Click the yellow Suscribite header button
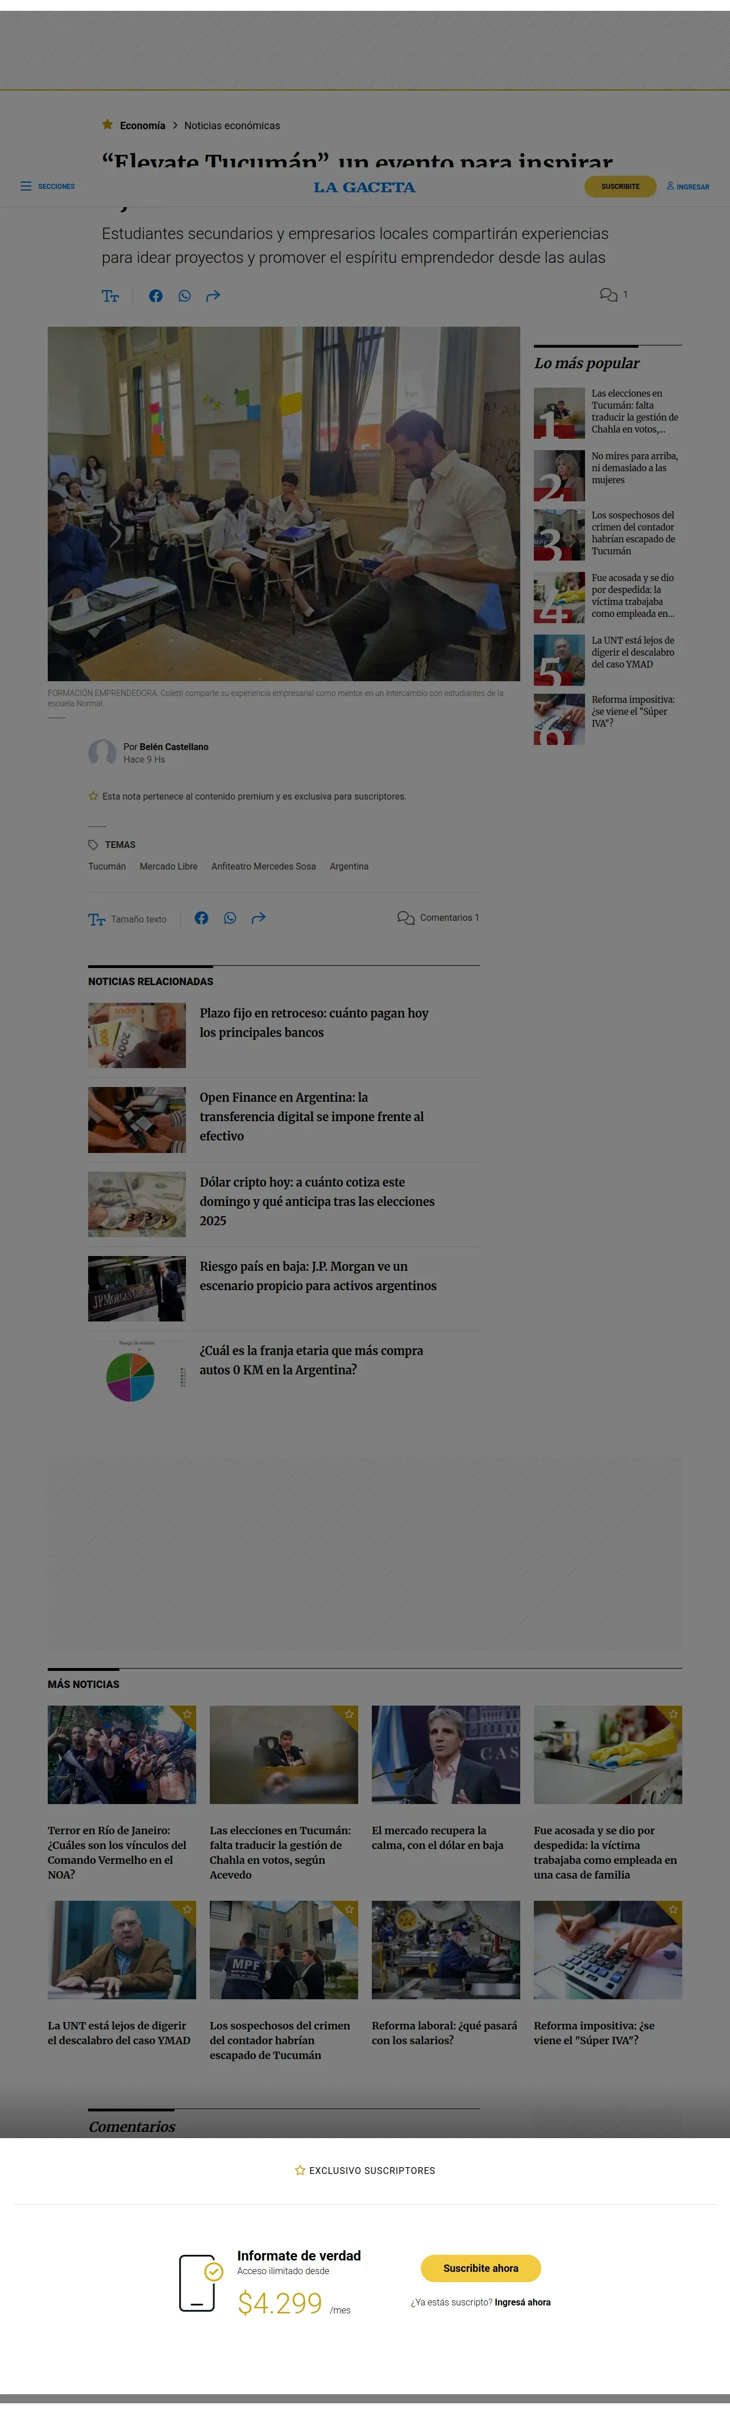Screen dimensions: 730x2413 click(620, 187)
